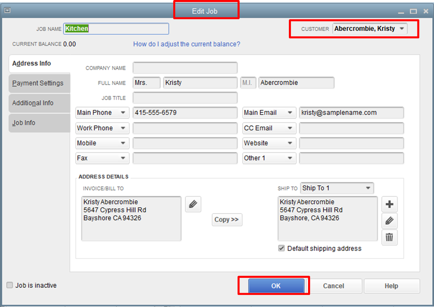This screenshot has height=307, width=434.
Task: Open the Mobile type dropdown
Action: pos(102,143)
